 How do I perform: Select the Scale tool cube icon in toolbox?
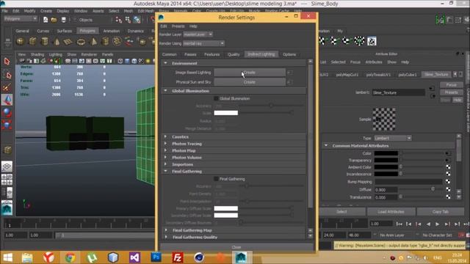(7, 125)
